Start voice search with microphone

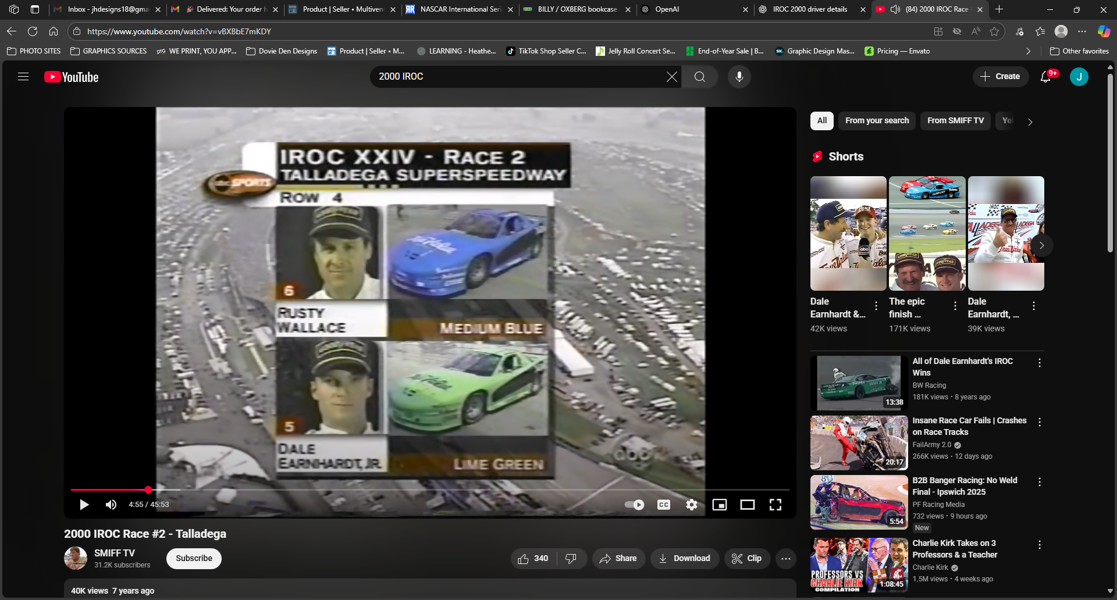[739, 77]
